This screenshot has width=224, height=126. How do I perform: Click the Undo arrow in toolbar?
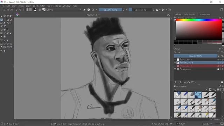[x=16, y=10]
